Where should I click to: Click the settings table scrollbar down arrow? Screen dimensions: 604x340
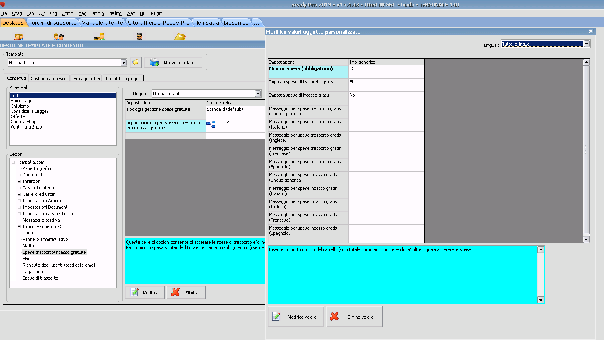[x=587, y=240]
